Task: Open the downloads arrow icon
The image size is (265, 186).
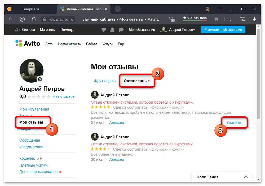Action: point(254,19)
